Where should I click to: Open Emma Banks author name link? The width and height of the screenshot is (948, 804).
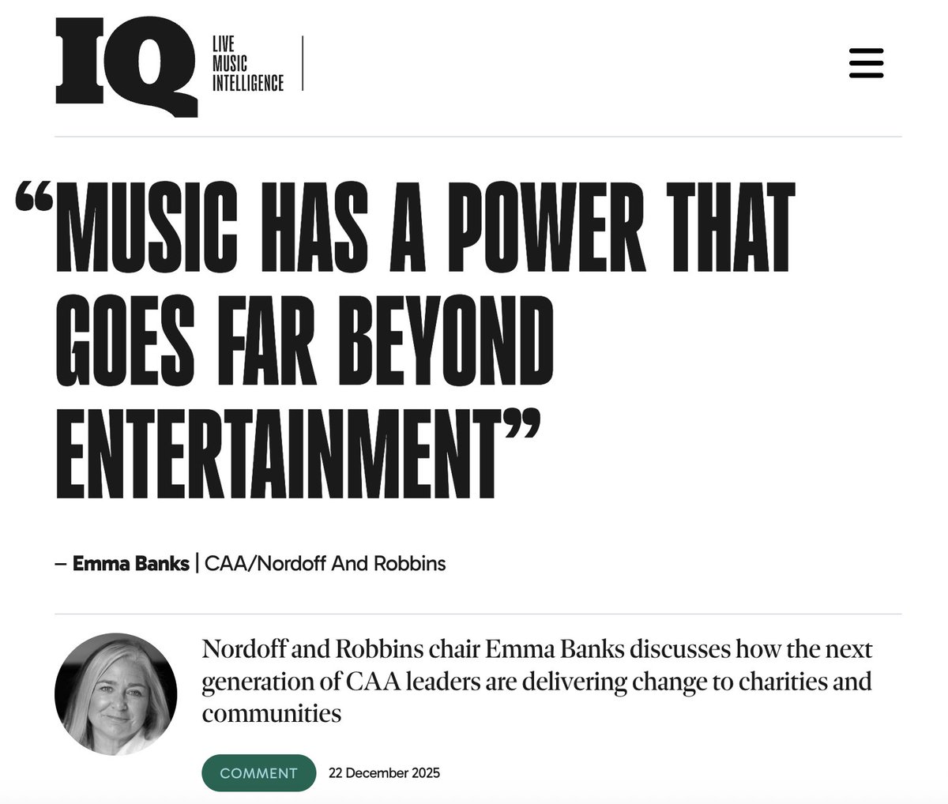(130, 564)
